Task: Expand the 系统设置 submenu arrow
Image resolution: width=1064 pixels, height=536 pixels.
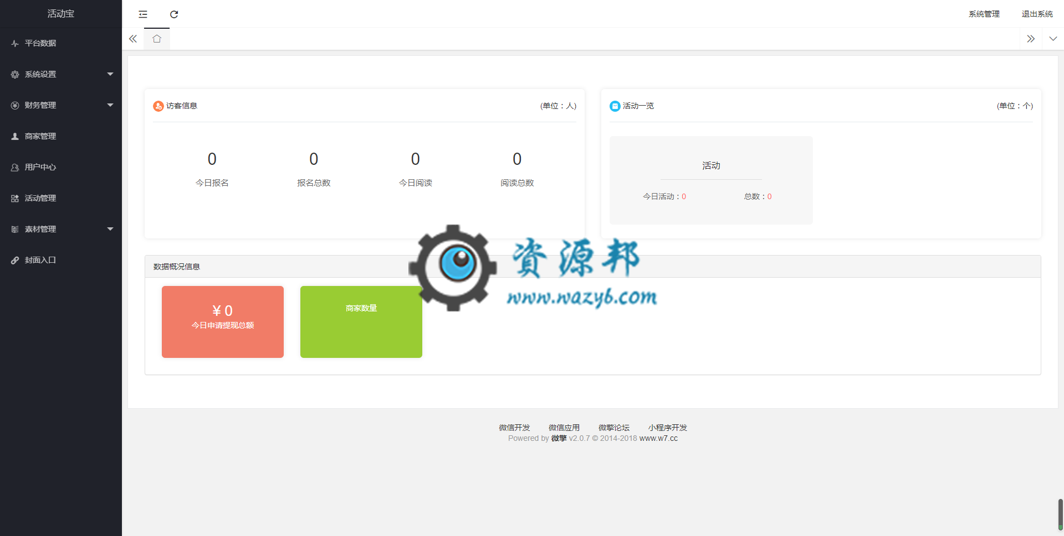Action: pyautogui.click(x=110, y=74)
